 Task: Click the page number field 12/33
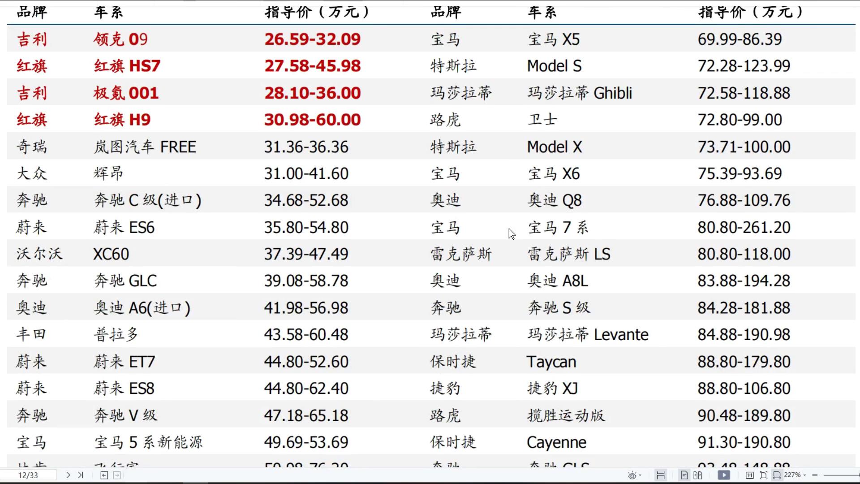[28, 475]
